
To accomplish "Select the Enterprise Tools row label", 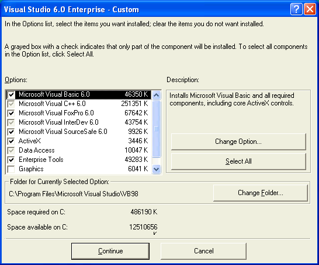I will 41,160.
